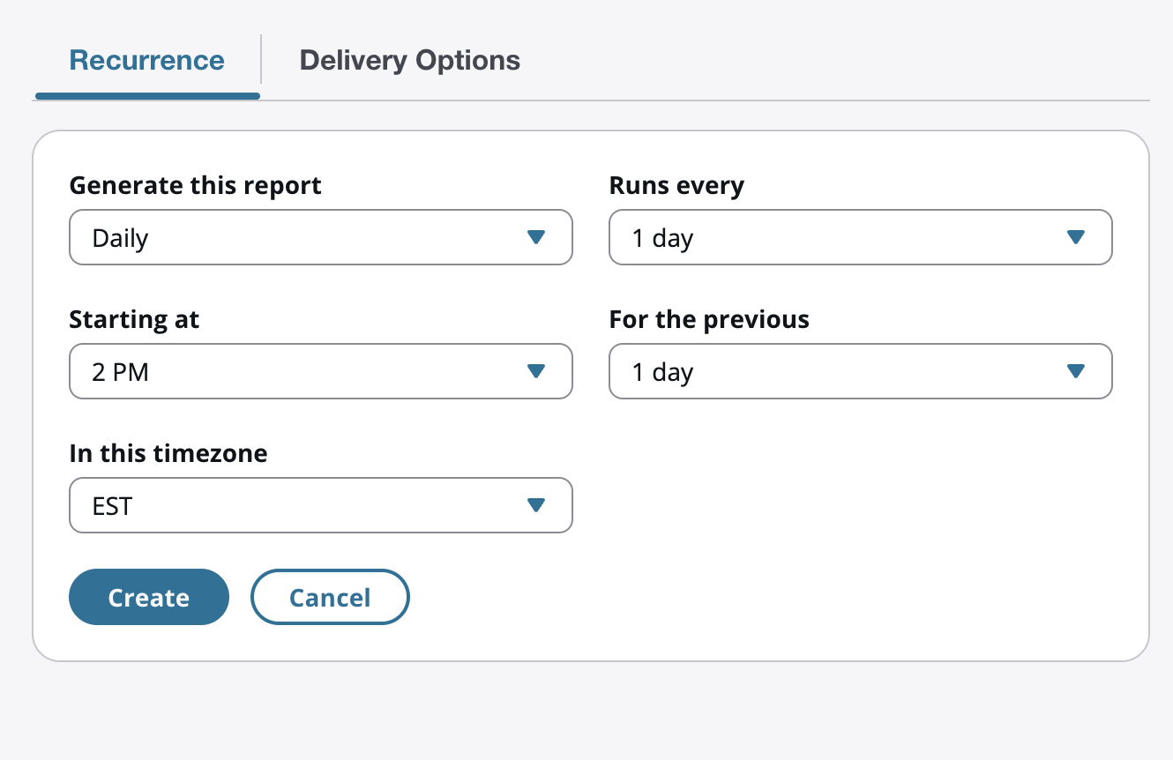1173x760 pixels.
Task: Click the blue underline beneath the Recurrence tab
Action: click(147, 95)
